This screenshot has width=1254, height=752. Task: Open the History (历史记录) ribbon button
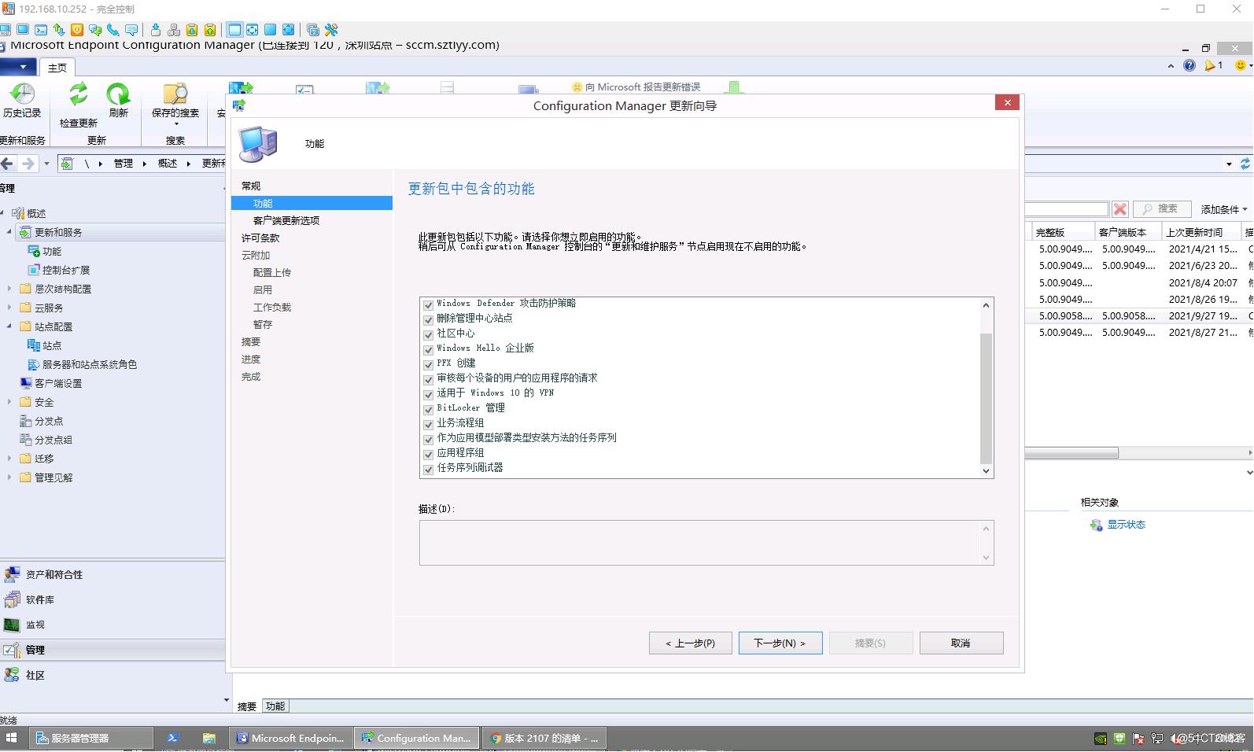pos(21,101)
